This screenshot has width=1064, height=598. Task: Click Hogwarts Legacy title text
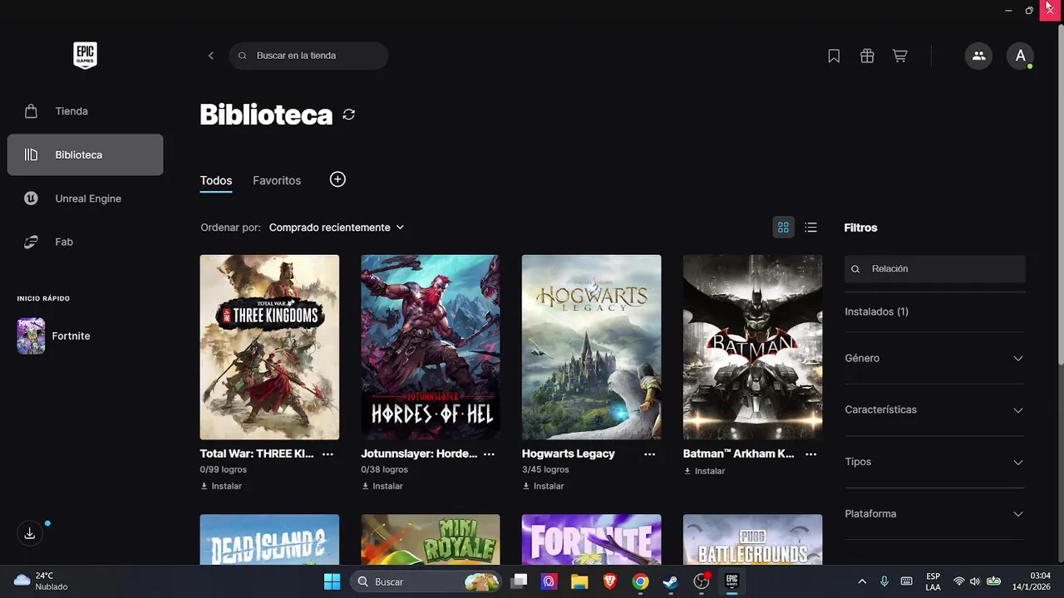click(x=569, y=453)
